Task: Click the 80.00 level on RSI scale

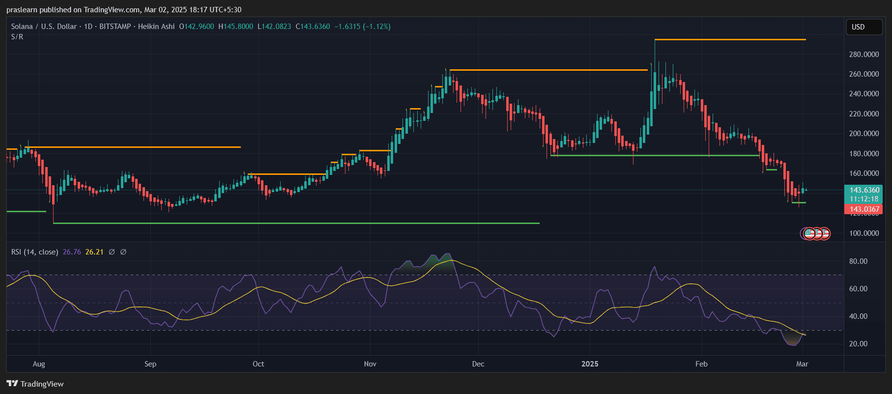Action: tap(858, 261)
